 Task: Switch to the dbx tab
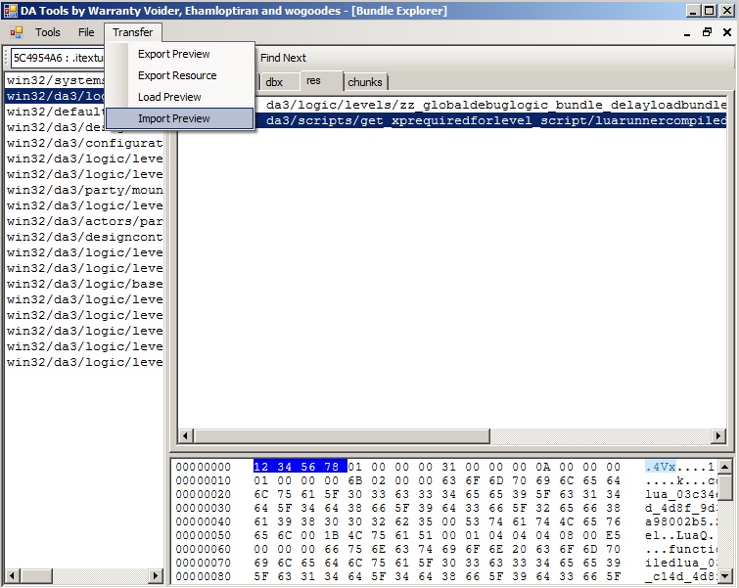coord(275,82)
